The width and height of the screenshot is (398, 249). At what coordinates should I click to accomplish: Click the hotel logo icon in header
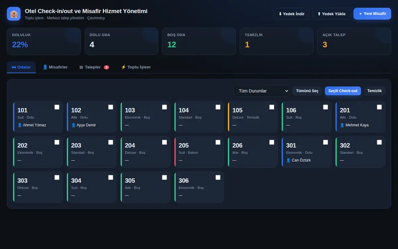14,14
